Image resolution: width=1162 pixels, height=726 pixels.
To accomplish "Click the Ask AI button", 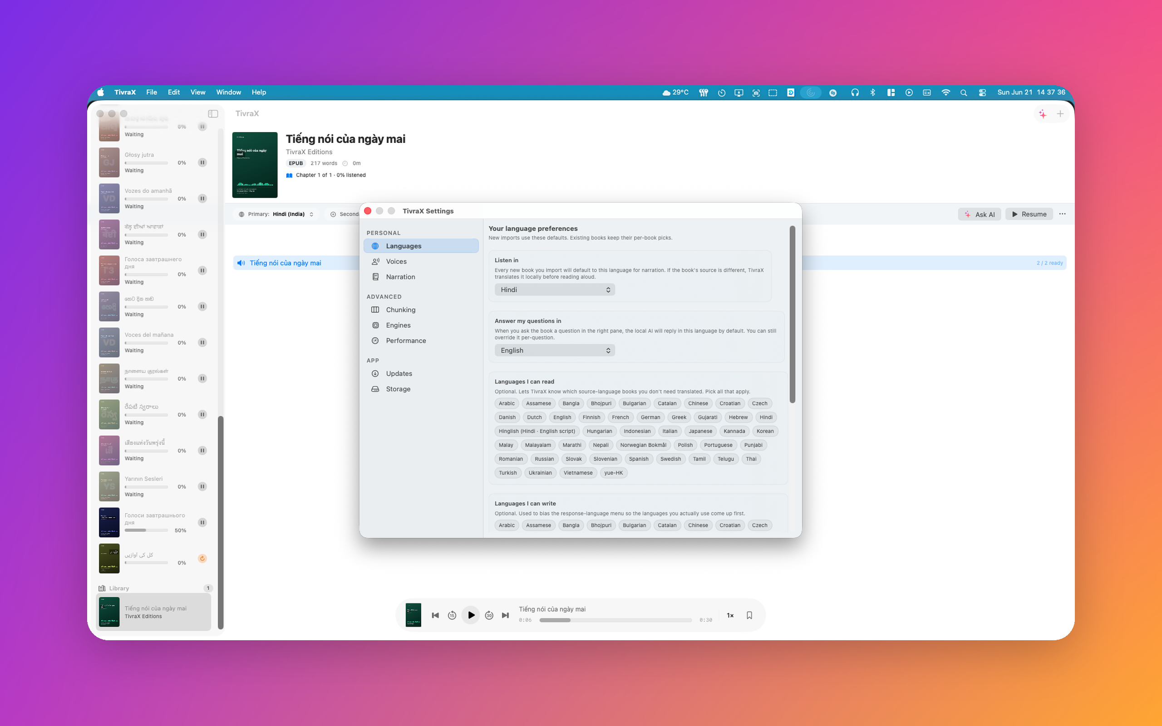I will (980, 214).
